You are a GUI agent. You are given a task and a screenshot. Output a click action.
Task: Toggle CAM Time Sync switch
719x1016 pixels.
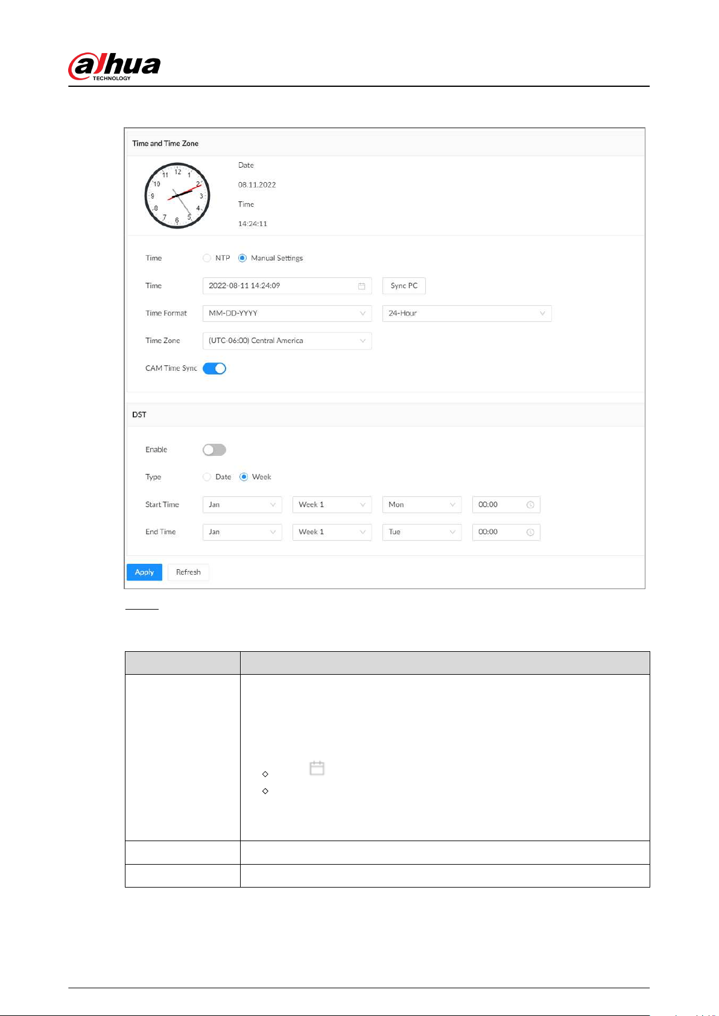tap(214, 368)
